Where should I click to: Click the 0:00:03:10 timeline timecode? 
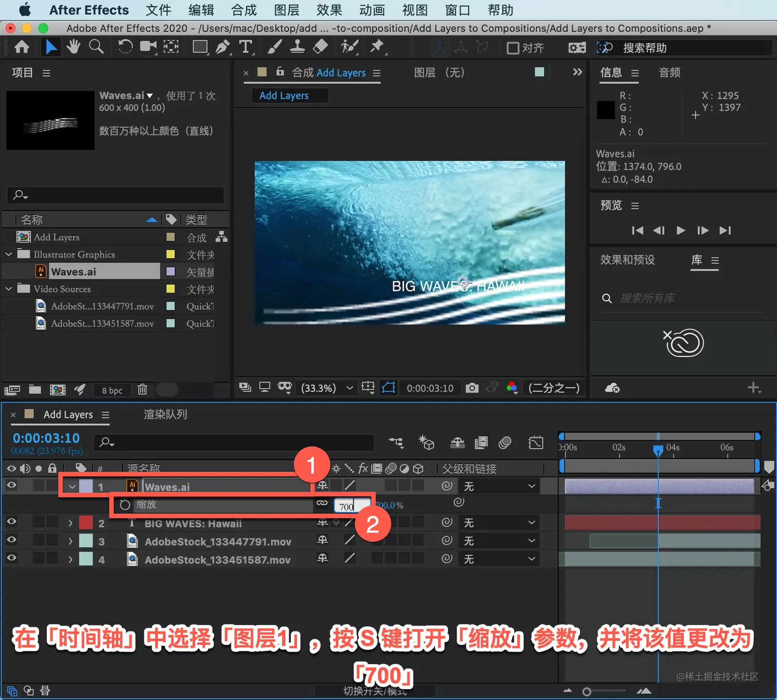46,438
